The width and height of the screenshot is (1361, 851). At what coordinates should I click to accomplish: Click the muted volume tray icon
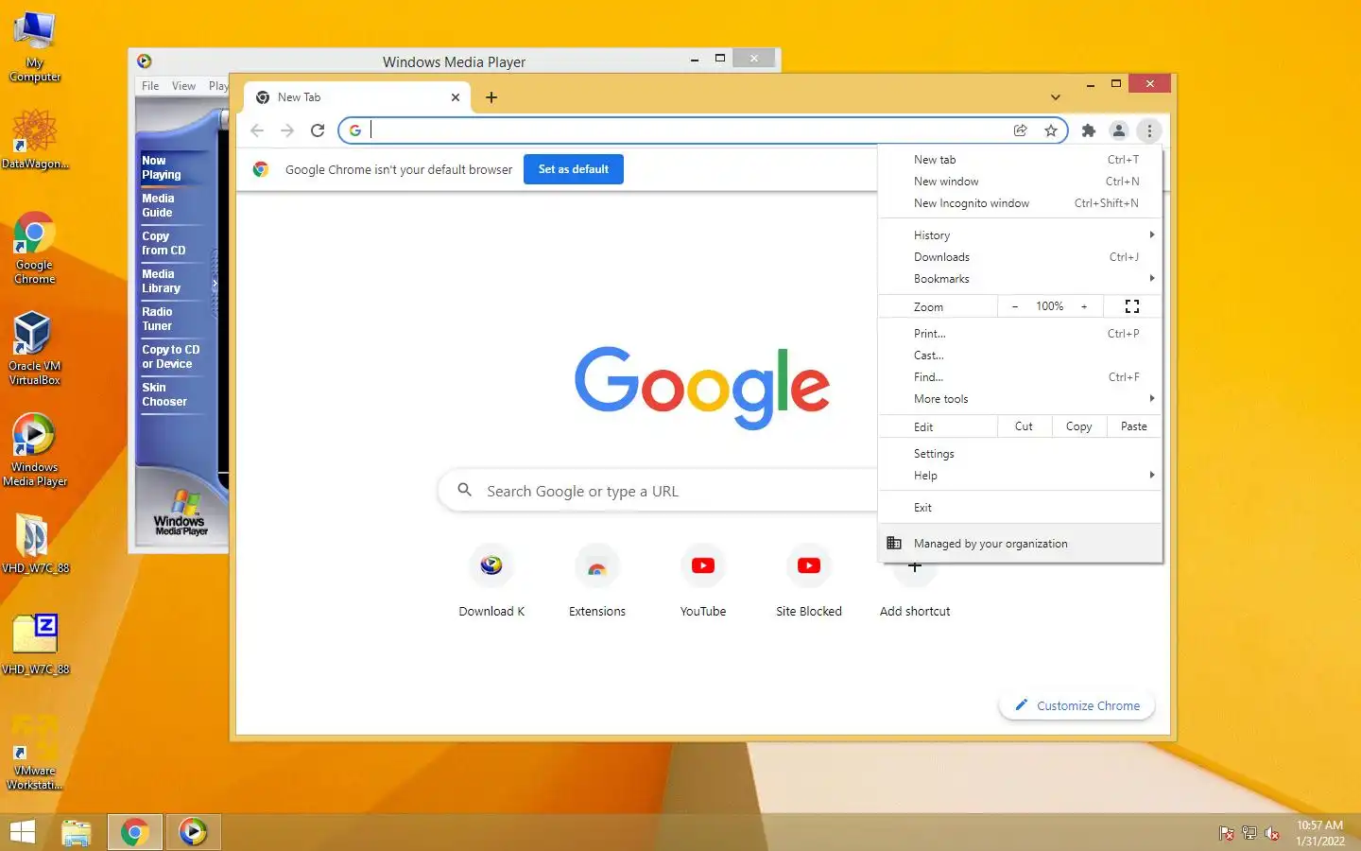[1272, 833]
